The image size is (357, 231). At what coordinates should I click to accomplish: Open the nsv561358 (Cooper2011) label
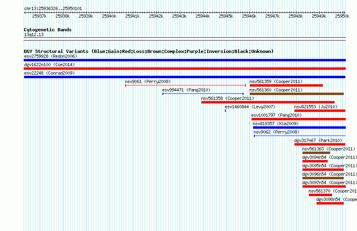(x=227, y=98)
